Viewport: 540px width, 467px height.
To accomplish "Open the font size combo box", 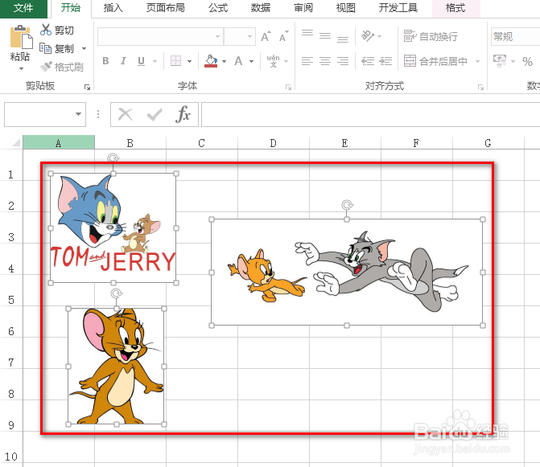I will [240, 36].
